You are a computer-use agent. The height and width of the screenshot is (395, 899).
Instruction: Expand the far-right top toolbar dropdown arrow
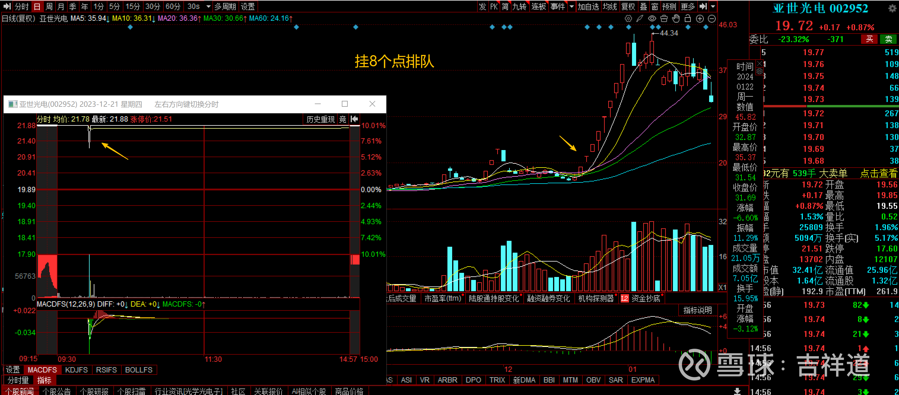(713, 6)
